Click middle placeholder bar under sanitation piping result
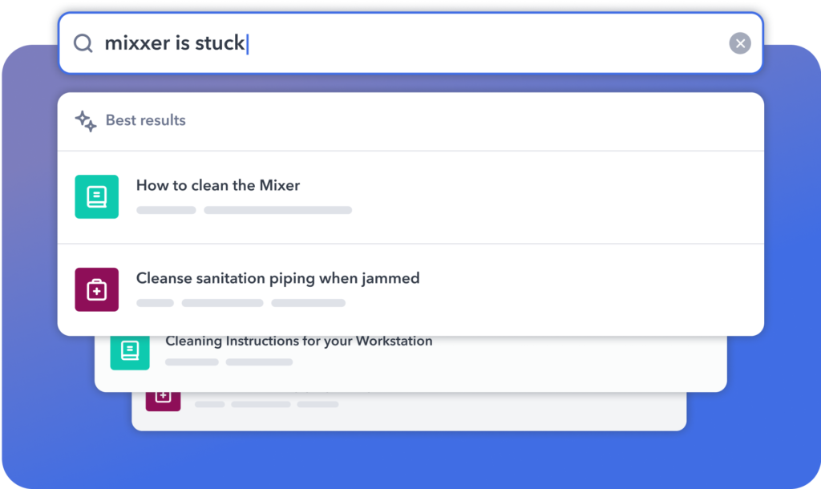This screenshot has height=489, width=821. (x=222, y=303)
